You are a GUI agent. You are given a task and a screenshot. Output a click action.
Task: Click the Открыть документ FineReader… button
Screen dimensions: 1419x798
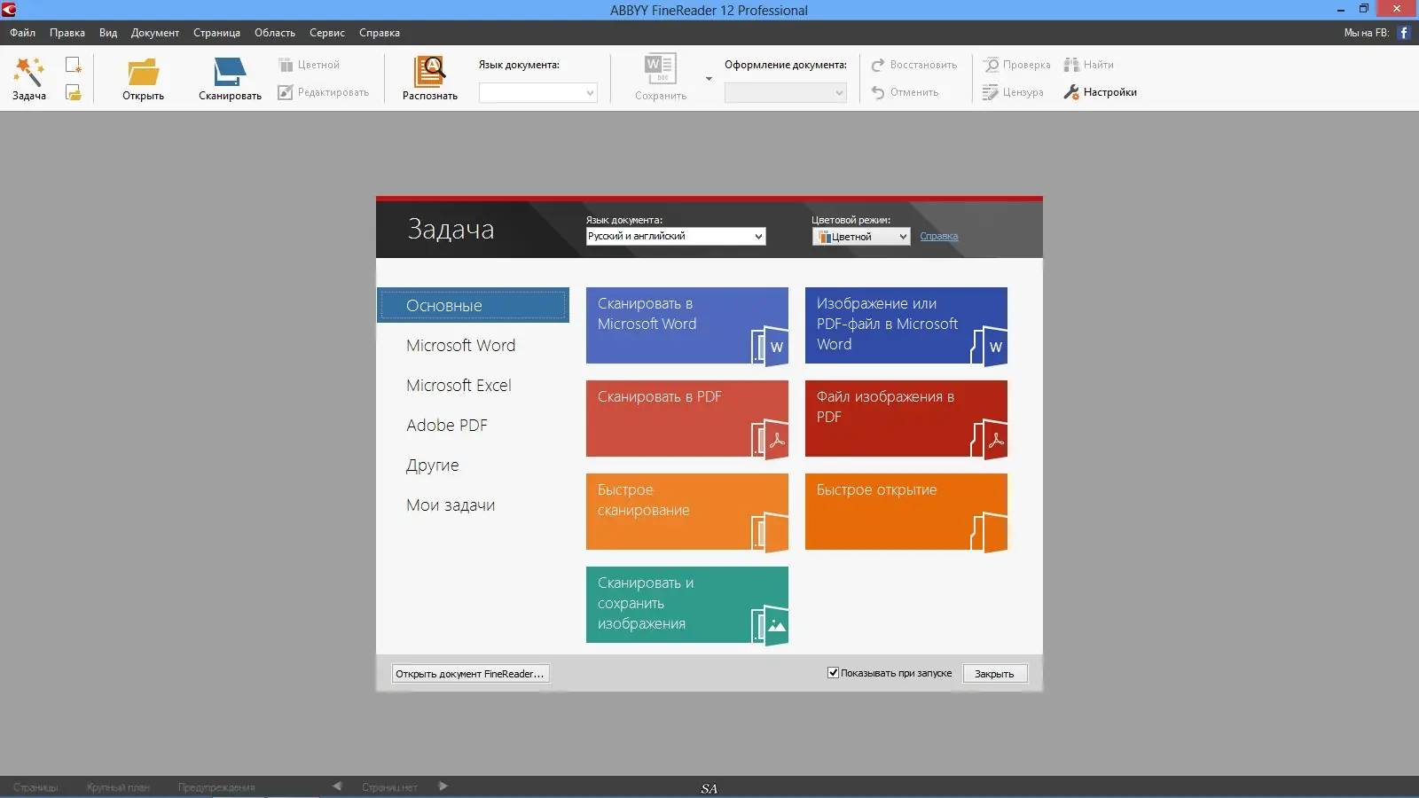click(x=470, y=674)
